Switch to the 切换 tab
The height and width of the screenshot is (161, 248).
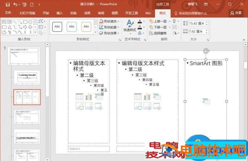[73, 13]
